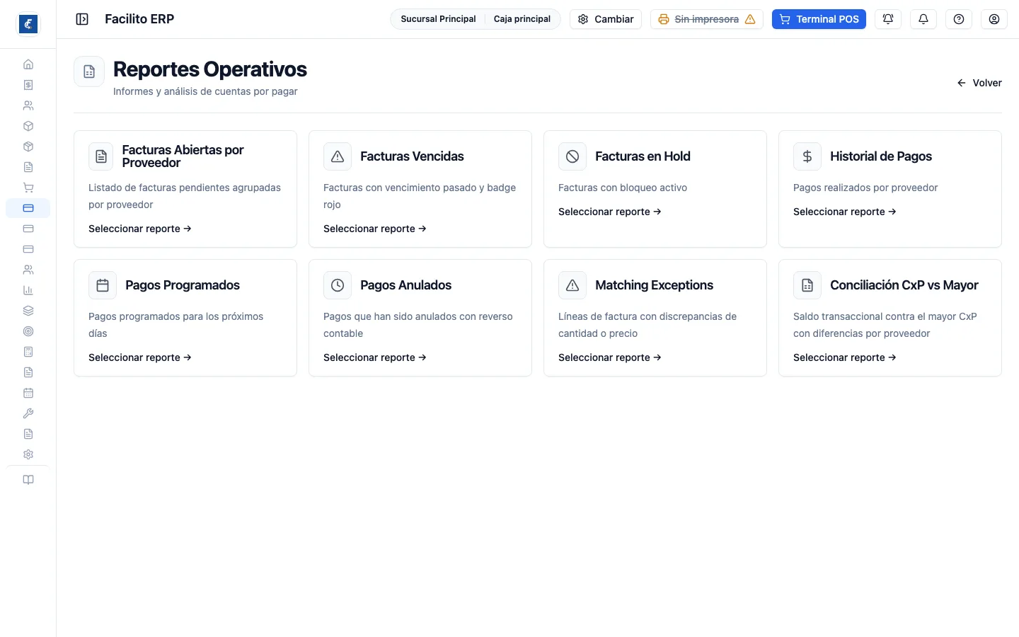This screenshot has width=1019, height=637.
Task: Open the calculator icon in the sidebar
Action: click(x=28, y=352)
